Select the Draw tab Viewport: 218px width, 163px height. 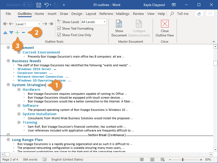tap(64, 14)
